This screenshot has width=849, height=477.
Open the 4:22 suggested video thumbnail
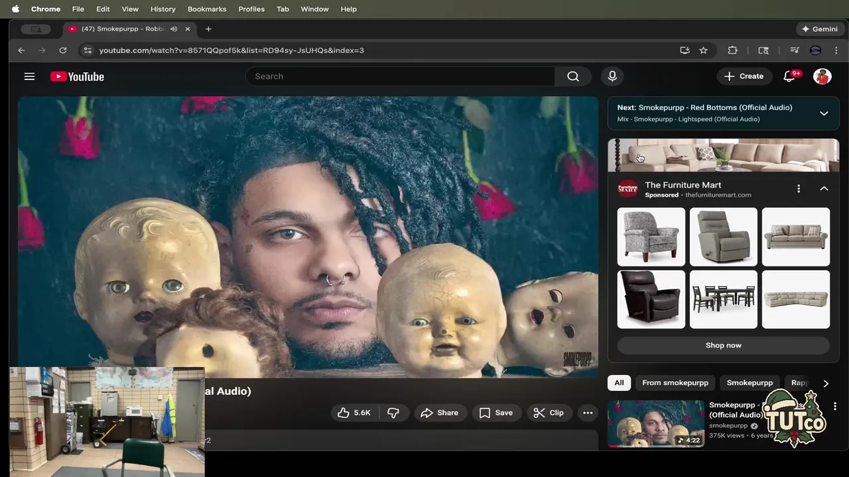656,423
